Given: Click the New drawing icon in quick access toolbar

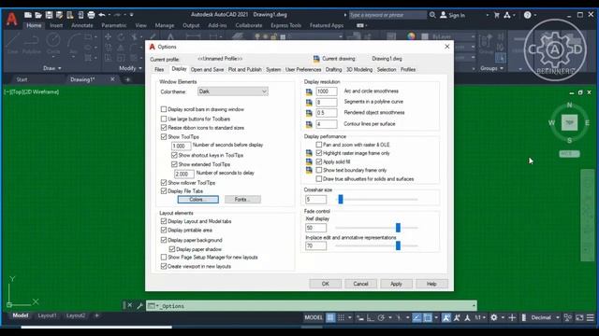Looking at the screenshot, I should (x=28, y=15).
